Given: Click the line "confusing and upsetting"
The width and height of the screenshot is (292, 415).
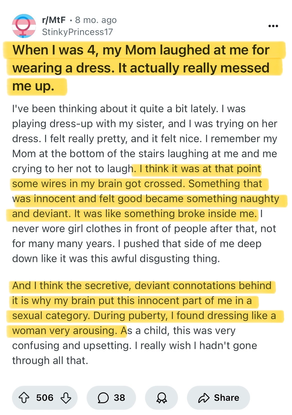Looking at the screenshot, I should pos(135,346).
